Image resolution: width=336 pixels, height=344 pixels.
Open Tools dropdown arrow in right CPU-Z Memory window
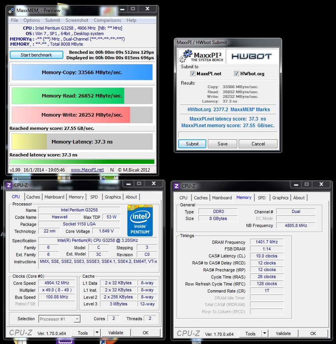pos(265,333)
